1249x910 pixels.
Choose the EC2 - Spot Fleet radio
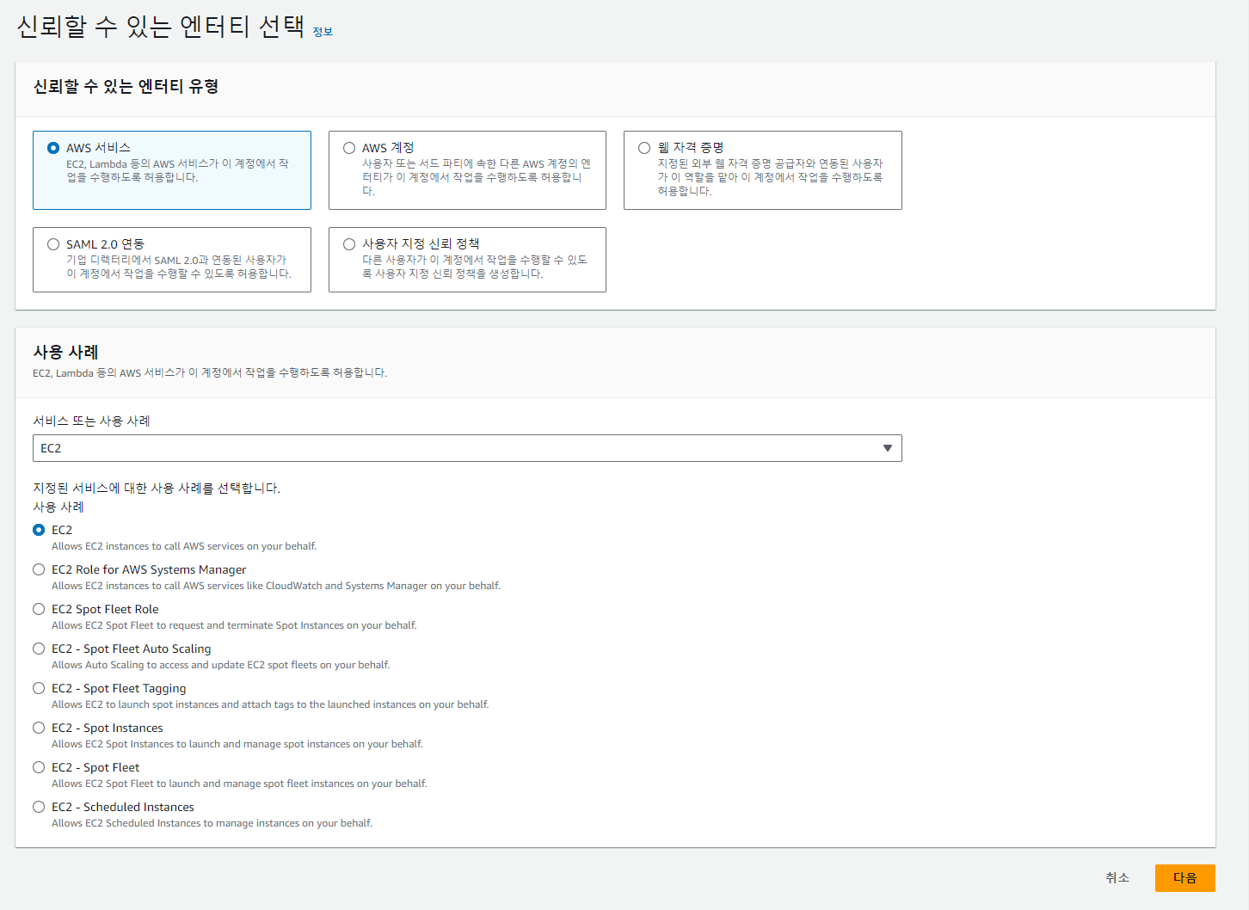tap(39, 767)
